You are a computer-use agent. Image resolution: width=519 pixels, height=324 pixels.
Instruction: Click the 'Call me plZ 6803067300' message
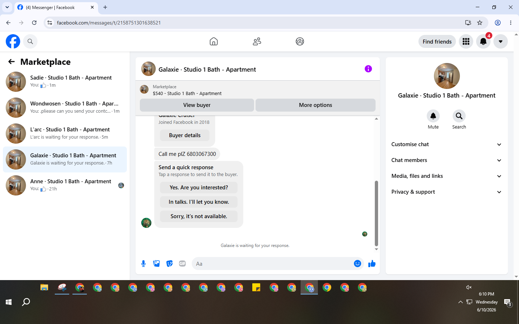coord(187,154)
